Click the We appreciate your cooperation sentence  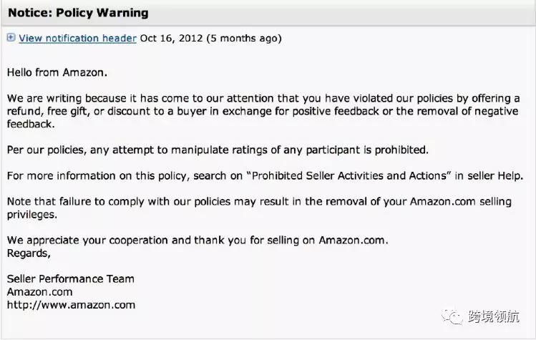point(198,241)
